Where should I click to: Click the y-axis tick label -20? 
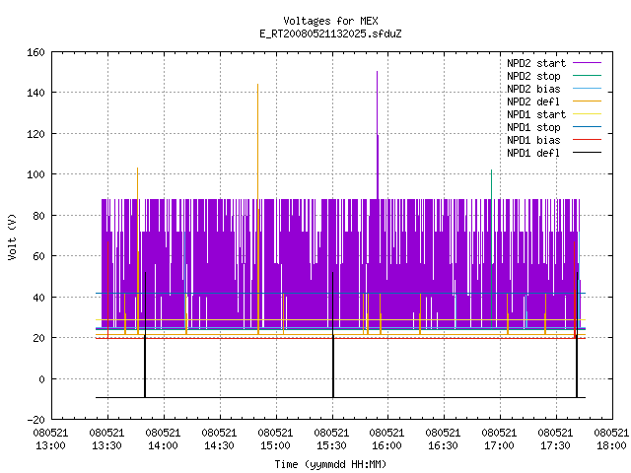click(x=35, y=420)
